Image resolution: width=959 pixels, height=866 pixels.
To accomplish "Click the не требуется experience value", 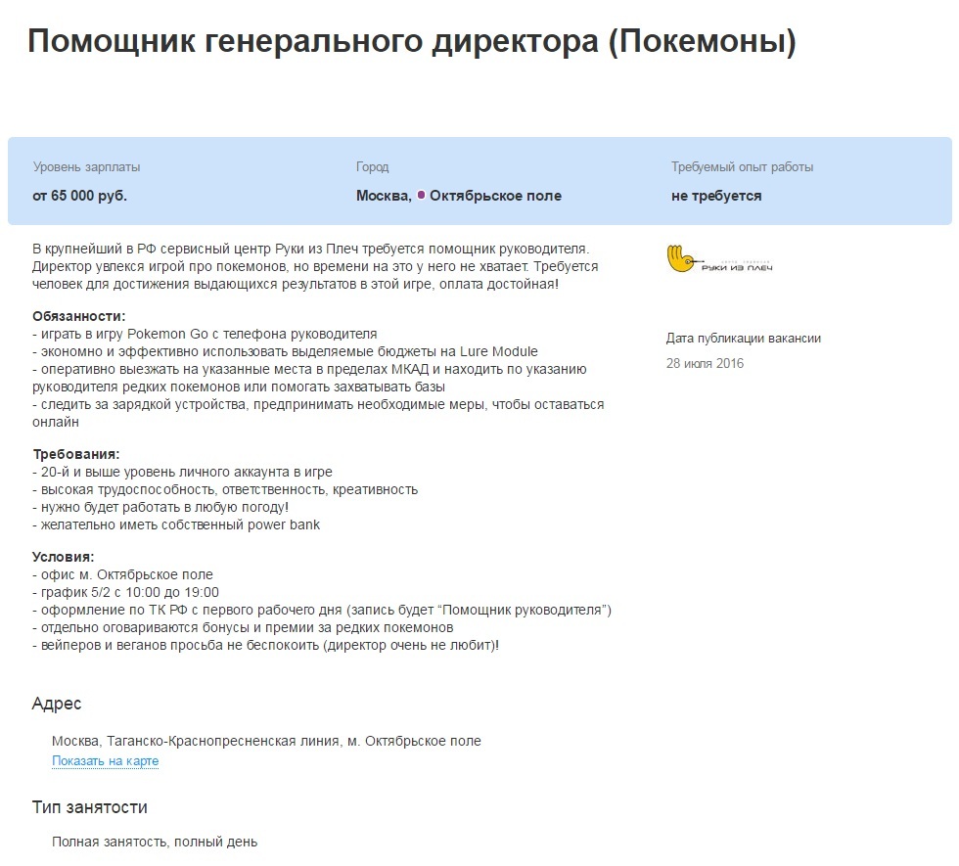I will click(x=716, y=196).
